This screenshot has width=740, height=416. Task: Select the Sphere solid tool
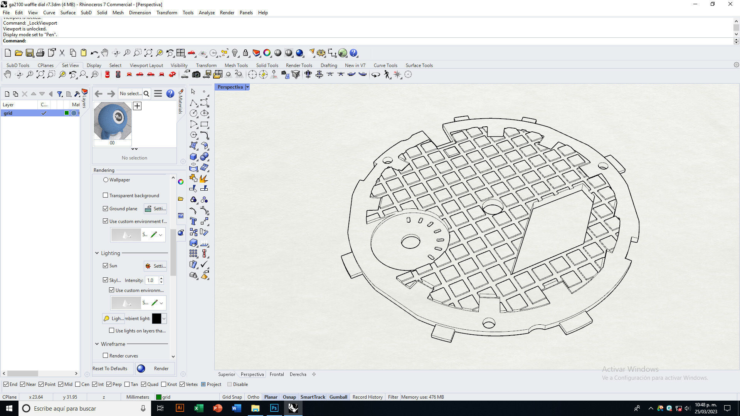pyautogui.click(x=205, y=156)
